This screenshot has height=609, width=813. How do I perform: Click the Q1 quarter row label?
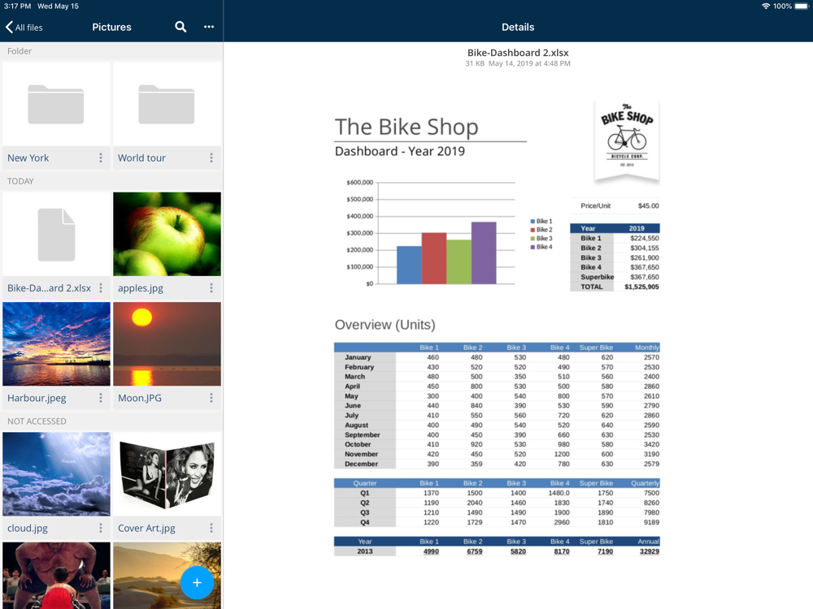[x=365, y=493]
